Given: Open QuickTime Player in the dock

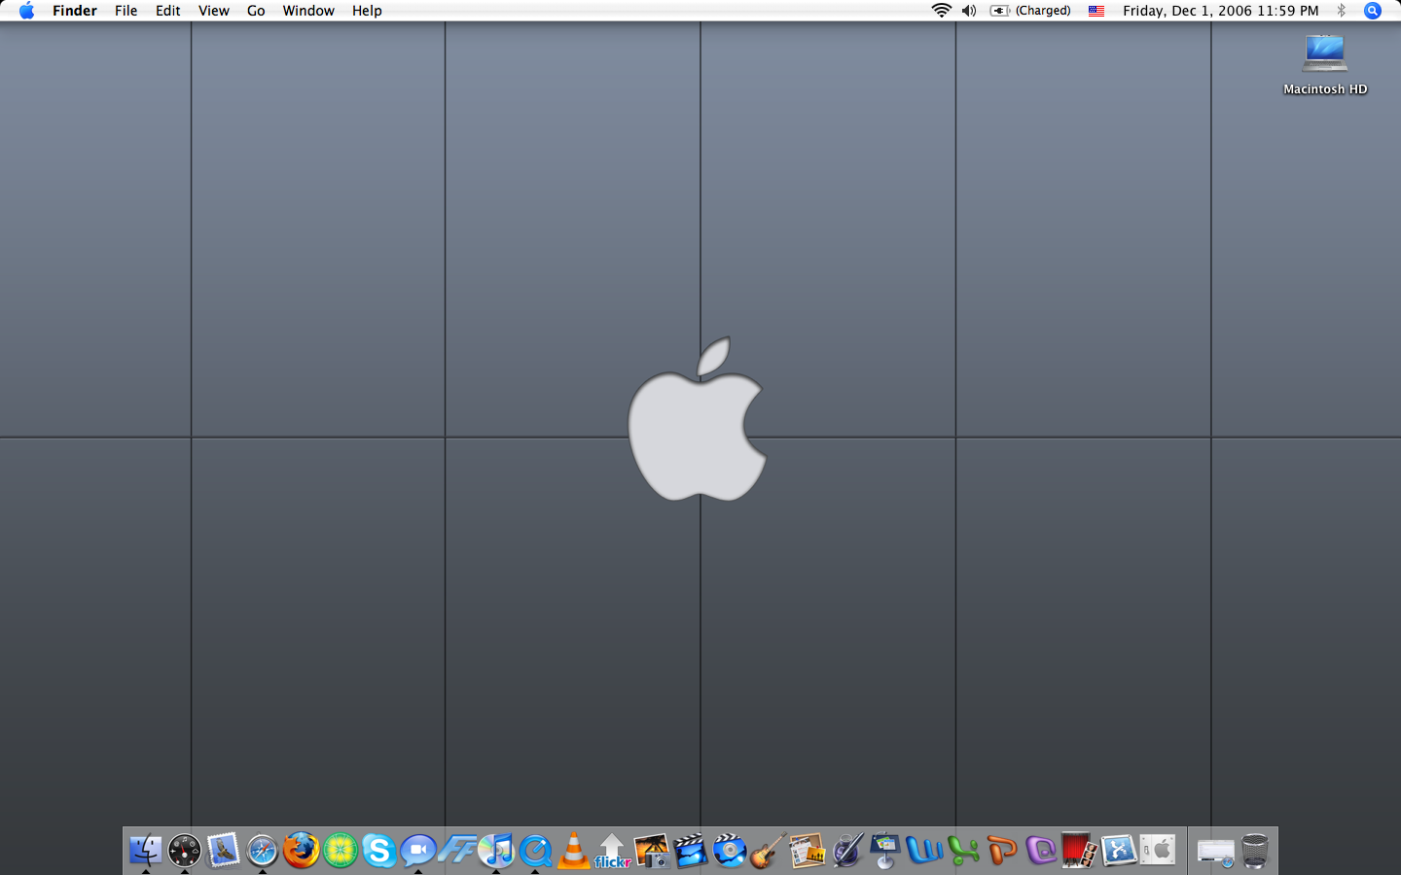Looking at the screenshot, I should [535, 851].
